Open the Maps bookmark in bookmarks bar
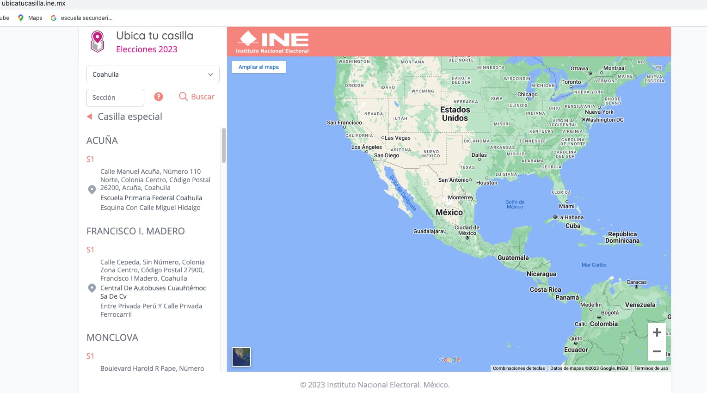Image resolution: width=707 pixels, height=393 pixels. pyautogui.click(x=30, y=18)
